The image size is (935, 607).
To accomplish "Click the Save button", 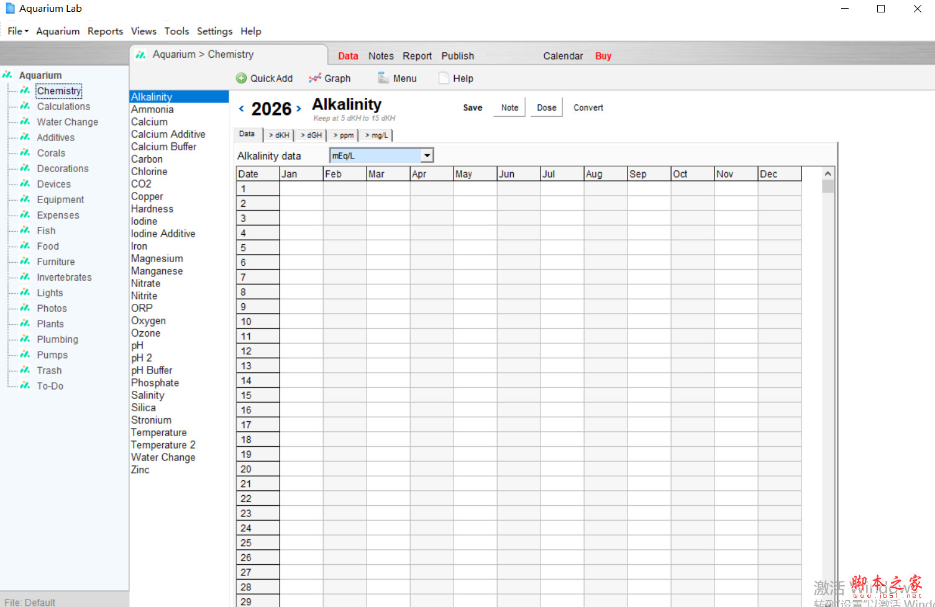I will (x=473, y=107).
